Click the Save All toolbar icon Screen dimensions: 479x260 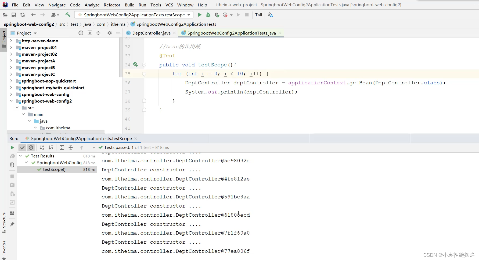click(x=14, y=15)
